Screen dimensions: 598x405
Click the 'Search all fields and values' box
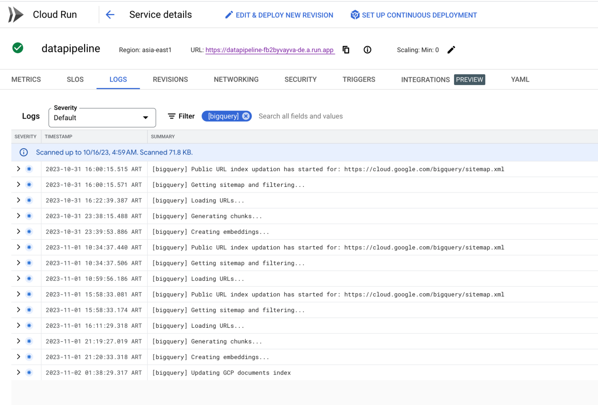tap(301, 116)
